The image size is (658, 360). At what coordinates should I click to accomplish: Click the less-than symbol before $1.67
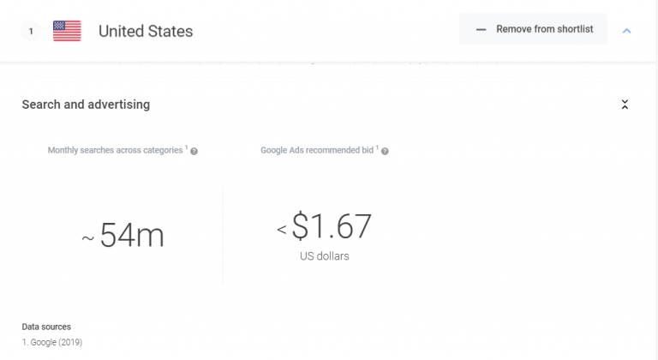pos(282,230)
